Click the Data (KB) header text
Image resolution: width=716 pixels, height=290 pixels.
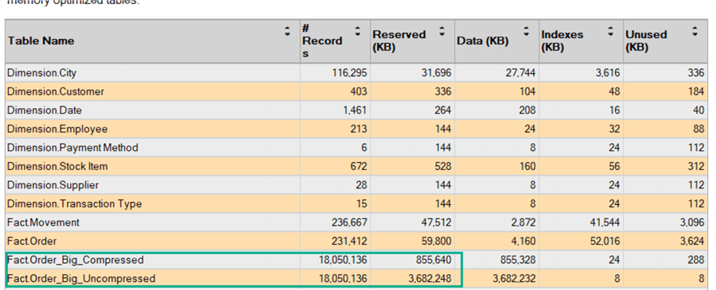(x=483, y=41)
